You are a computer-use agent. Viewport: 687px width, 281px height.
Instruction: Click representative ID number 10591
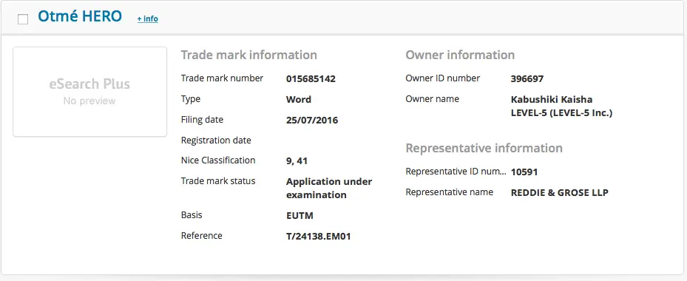pos(524,172)
